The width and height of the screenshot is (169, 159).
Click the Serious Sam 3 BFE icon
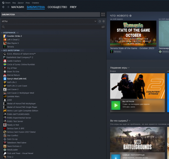(x=5, y=129)
